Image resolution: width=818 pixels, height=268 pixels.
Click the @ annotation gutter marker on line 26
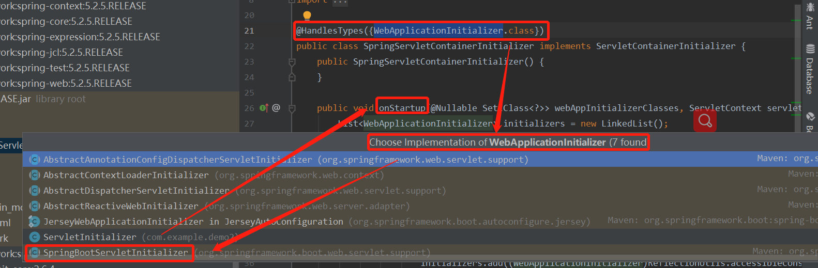click(x=276, y=108)
